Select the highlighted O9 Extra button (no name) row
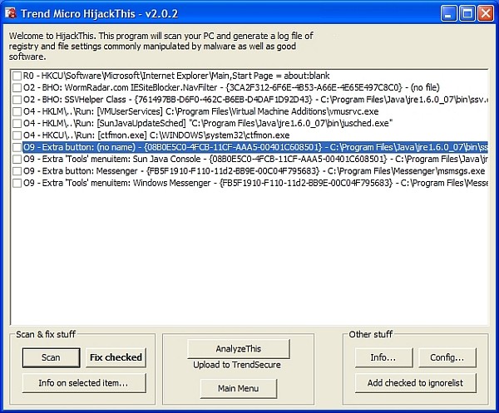The width and height of the screenshot is (499, 413). [249, 147]
